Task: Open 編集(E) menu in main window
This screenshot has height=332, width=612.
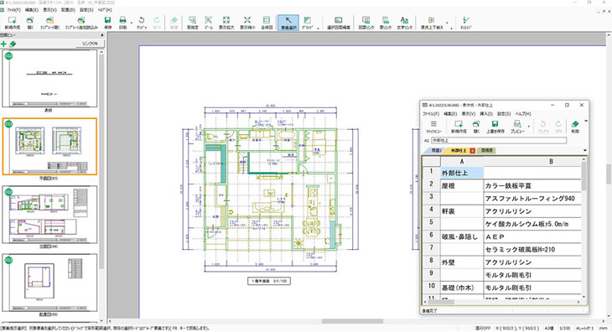Action: pyautogui.click(x=31, y=10)
